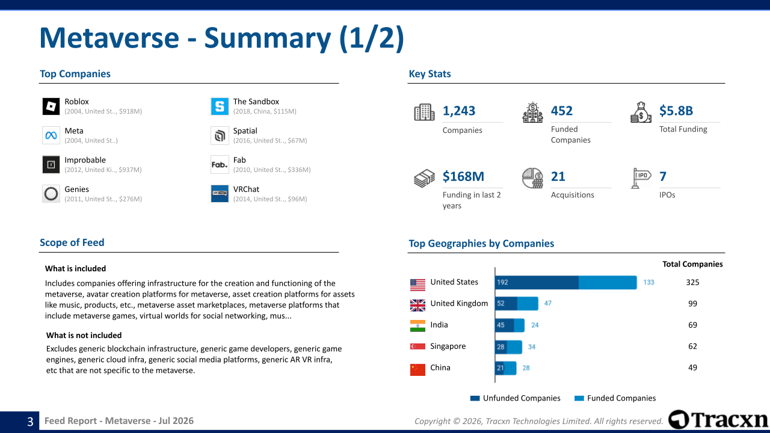Image resolution: width=770 pixels, height=433 pixels.
Task: Select the Spatial logo icon
Action: point(220,135)
